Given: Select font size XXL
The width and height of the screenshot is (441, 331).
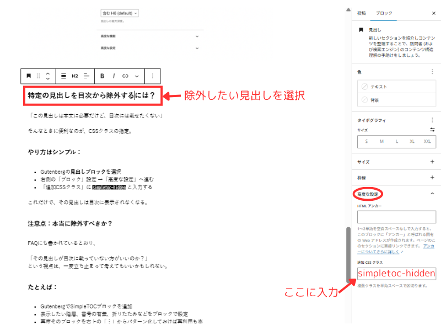Looking at the screenshot, I should [x=427, y=141].
